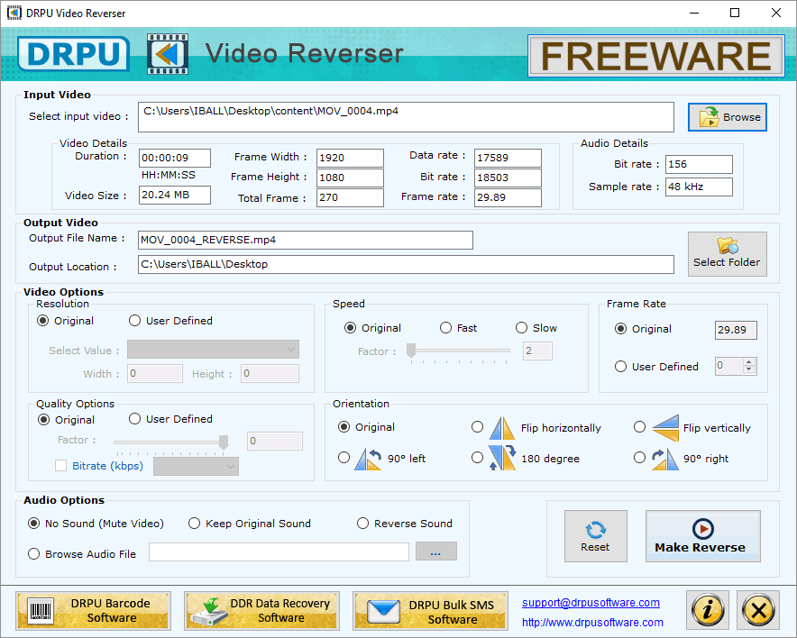797x638 pixels.
Task: Click the info icon button
Action: click(x=708, y=610)
